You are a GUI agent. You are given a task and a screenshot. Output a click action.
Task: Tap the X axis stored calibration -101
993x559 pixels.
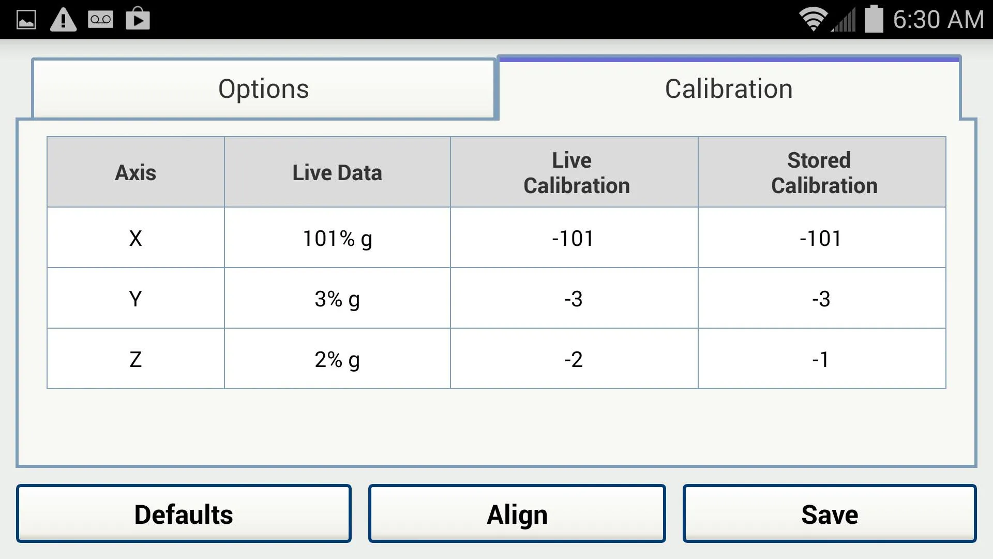[822, 238]
